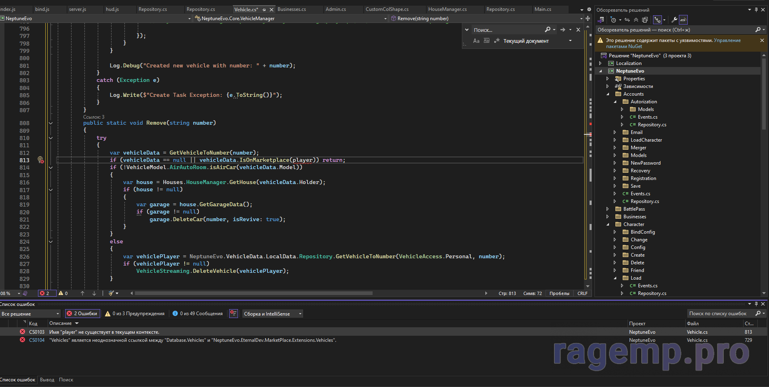The height and width of the screenshot is (387, 769).
Task: Open the Вывод tab at the bottom
Action: [x=47, y=380]
